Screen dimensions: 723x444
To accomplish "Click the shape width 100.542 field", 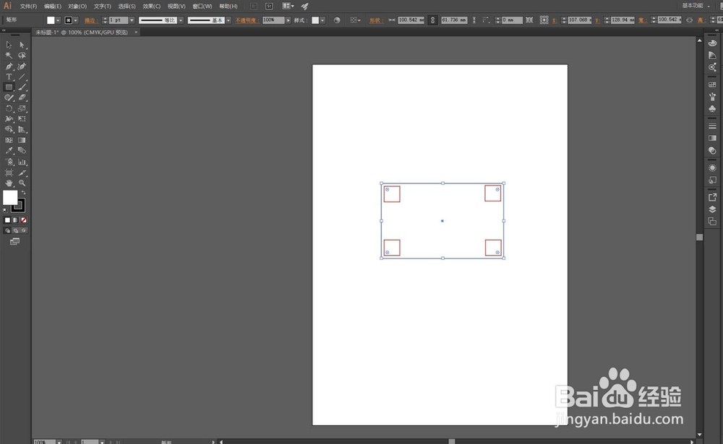I will [411, 20].
